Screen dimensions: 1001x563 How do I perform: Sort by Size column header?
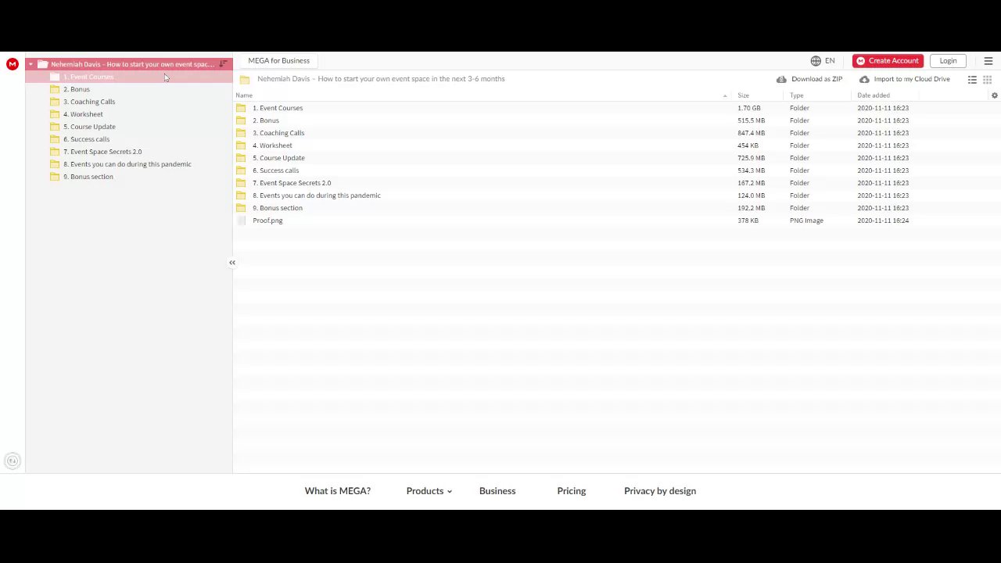(x=743, y=95)
